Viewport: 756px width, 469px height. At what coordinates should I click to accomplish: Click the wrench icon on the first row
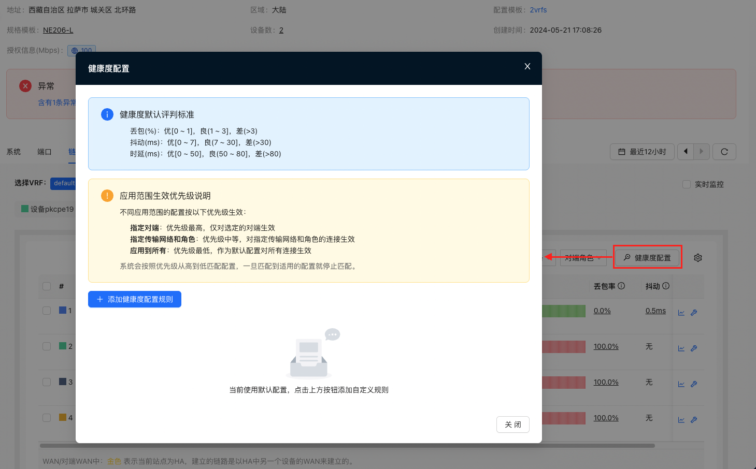click(x=694, y=312)
